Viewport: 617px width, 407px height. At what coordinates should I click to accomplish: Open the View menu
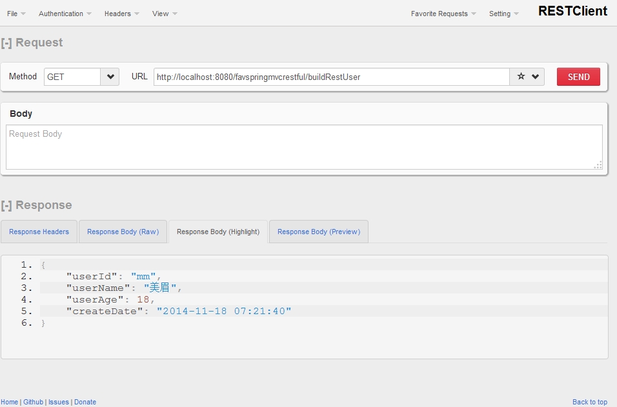click(x=165, y=14)
